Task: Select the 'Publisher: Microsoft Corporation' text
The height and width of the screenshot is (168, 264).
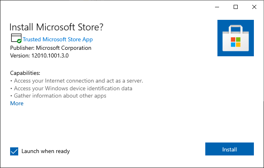Action: point(51,48)
